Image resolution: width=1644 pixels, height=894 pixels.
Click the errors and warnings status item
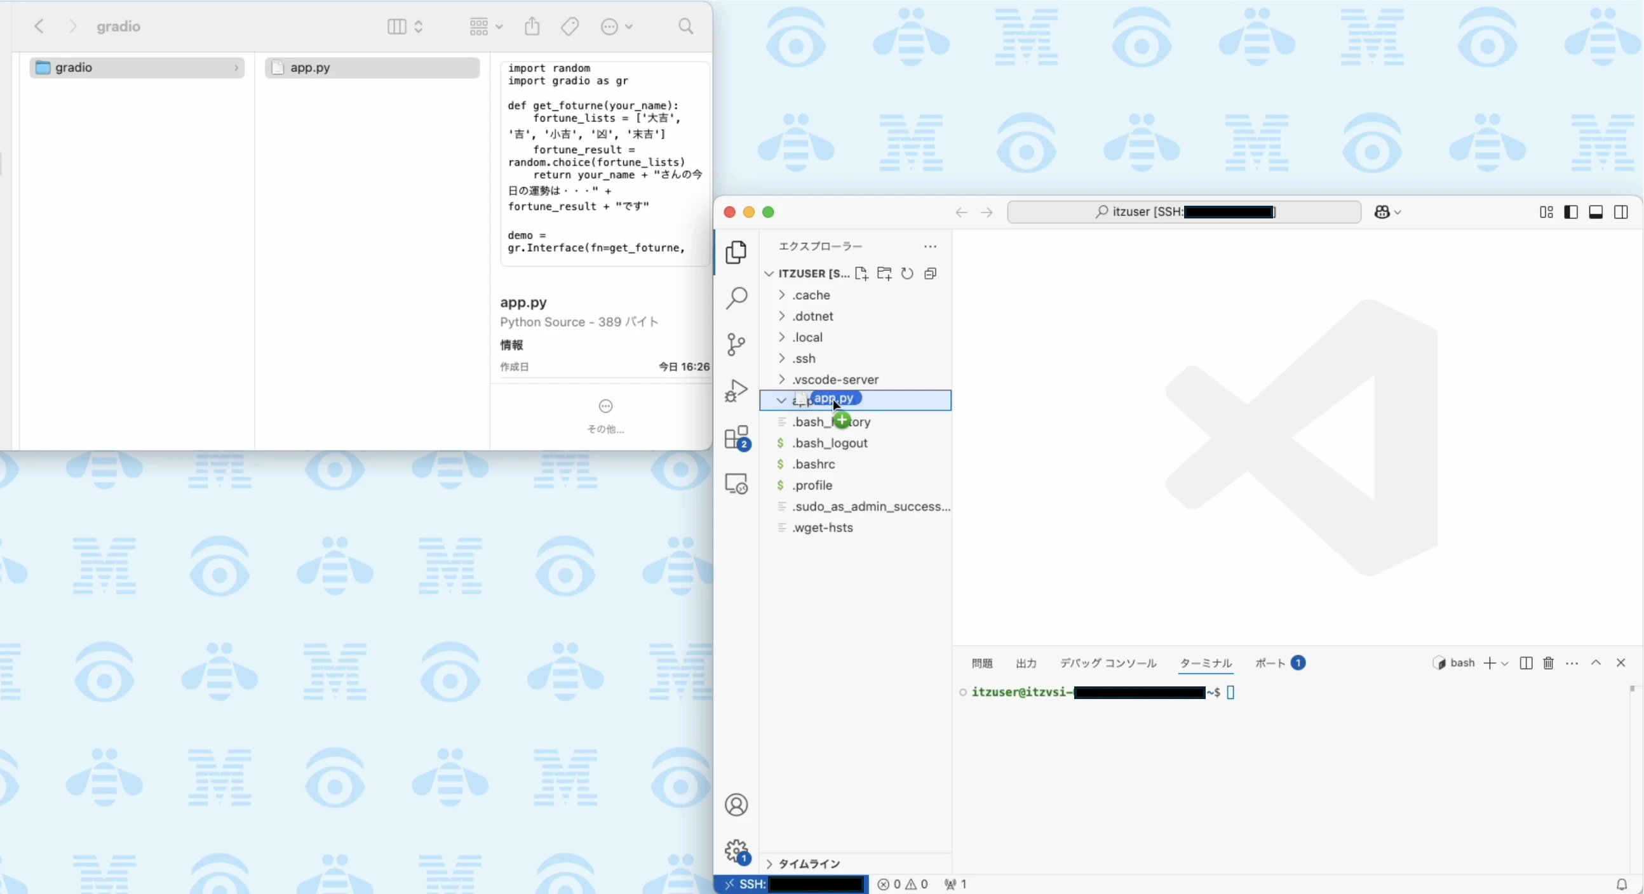tap(903, 884)
